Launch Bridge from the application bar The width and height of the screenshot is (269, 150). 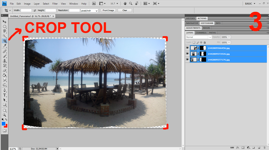click(x=94, y=3)
